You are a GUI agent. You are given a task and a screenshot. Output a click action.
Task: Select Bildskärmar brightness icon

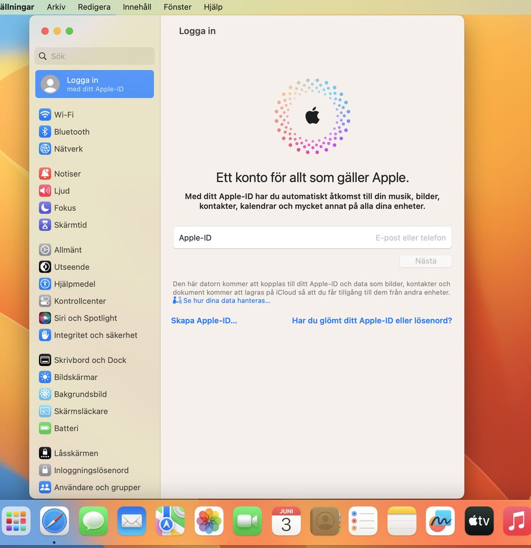[45, 377]
